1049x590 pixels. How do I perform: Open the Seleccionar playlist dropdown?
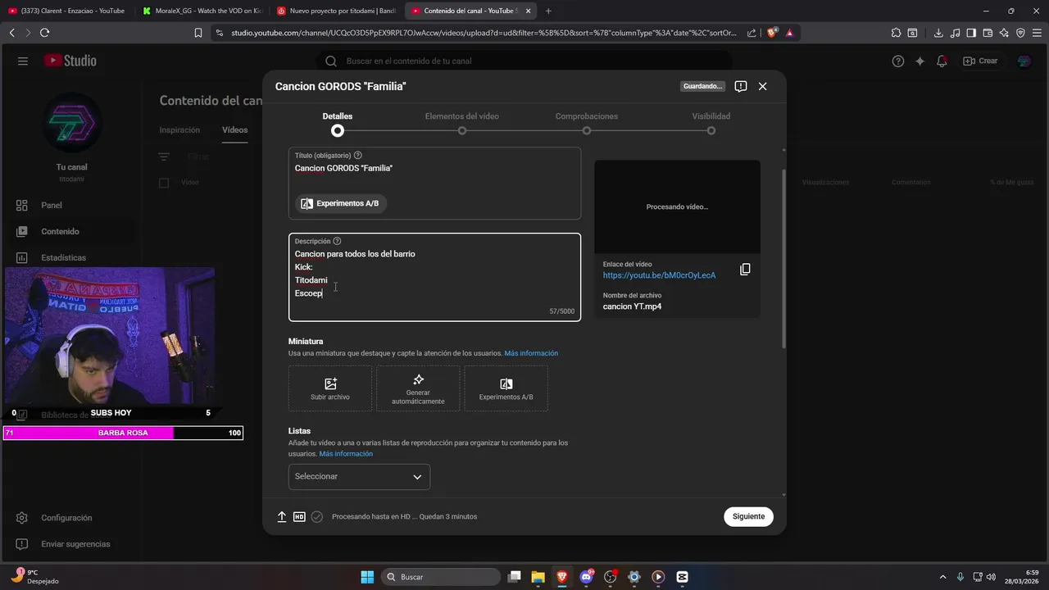point(359,476)
